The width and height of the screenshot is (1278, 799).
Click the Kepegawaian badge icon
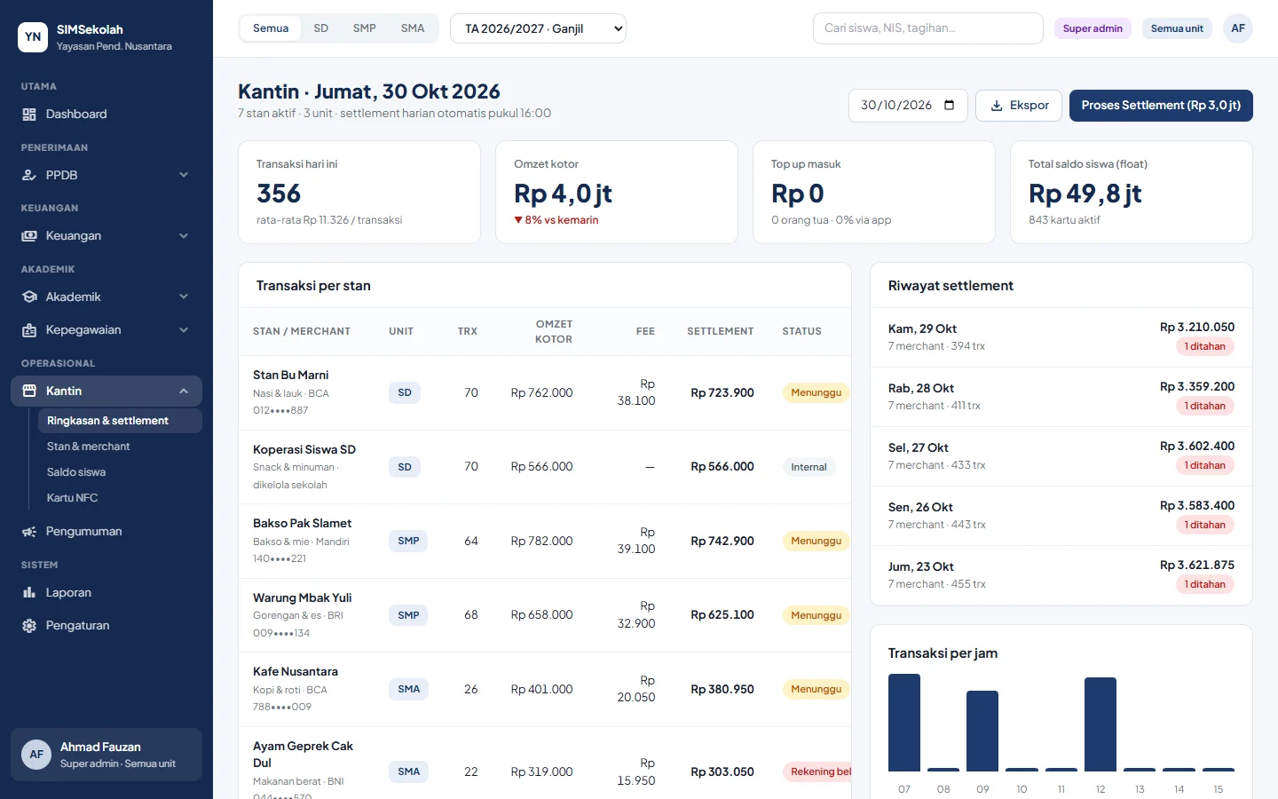pyautogui.click(x=29, y=330)
